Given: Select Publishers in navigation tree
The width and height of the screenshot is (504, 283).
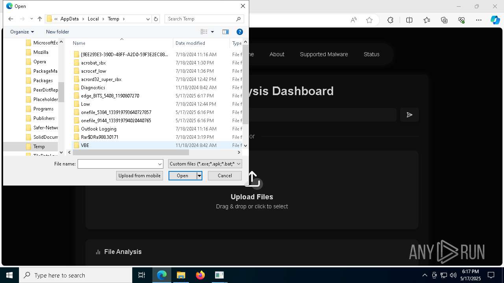Looking at the screenshot, I should pos(44,118).
